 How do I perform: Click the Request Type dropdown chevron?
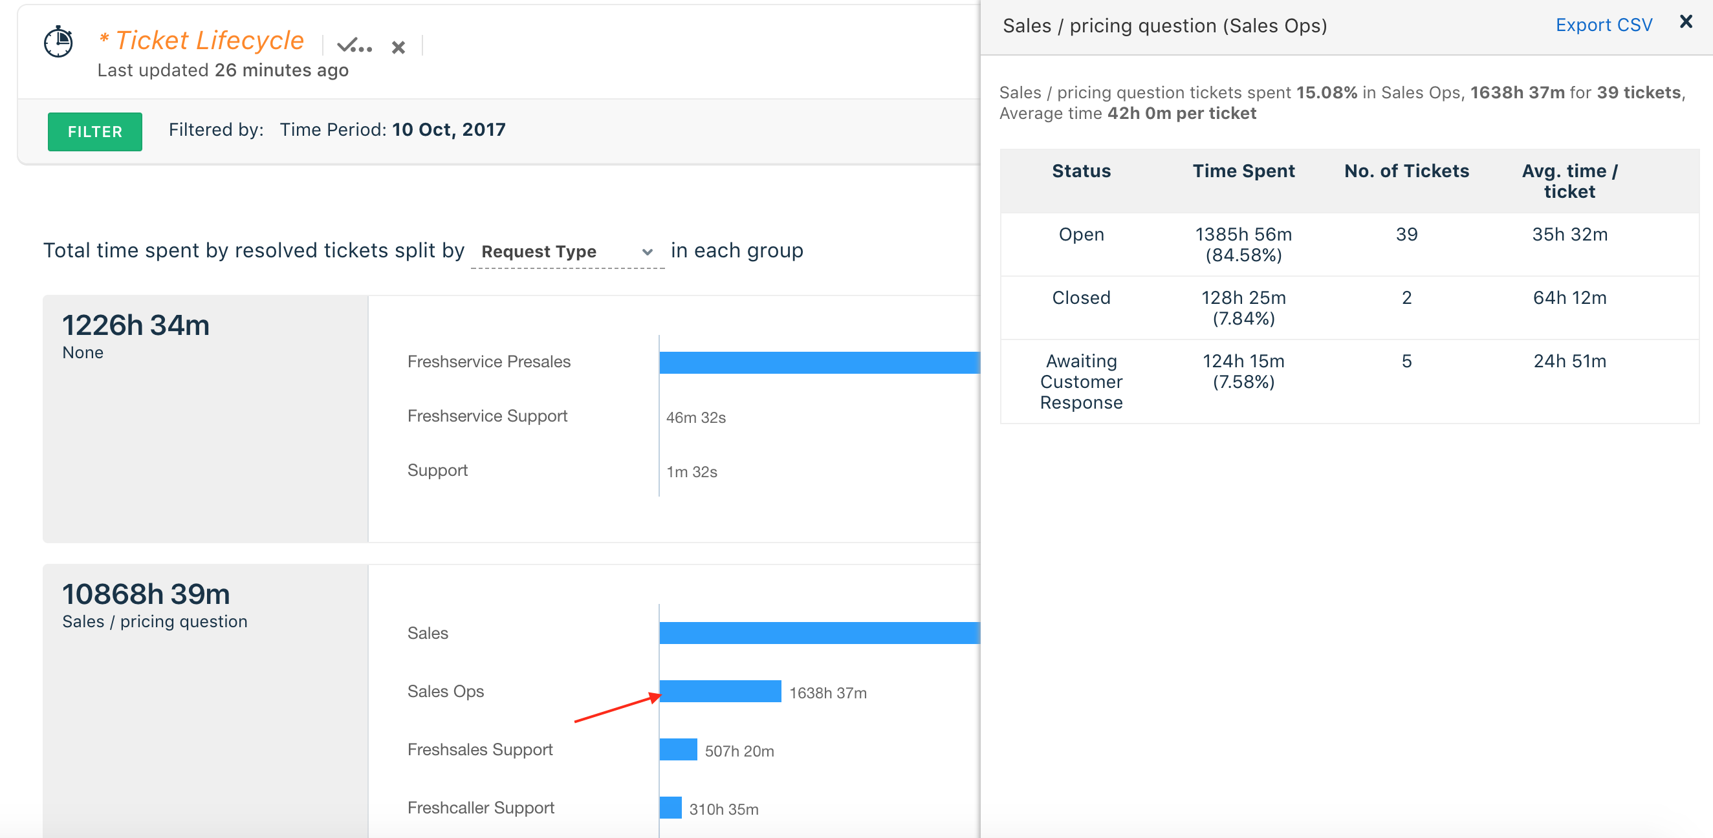tap(647, 252)
